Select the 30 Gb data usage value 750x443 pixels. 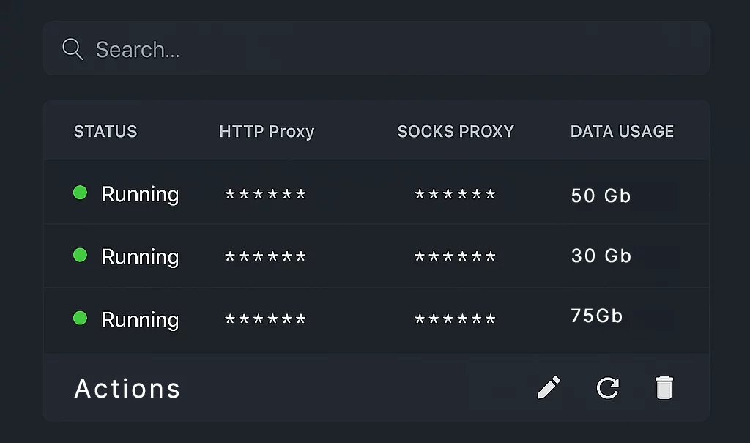pyautogui.click(x=601, y=256)
